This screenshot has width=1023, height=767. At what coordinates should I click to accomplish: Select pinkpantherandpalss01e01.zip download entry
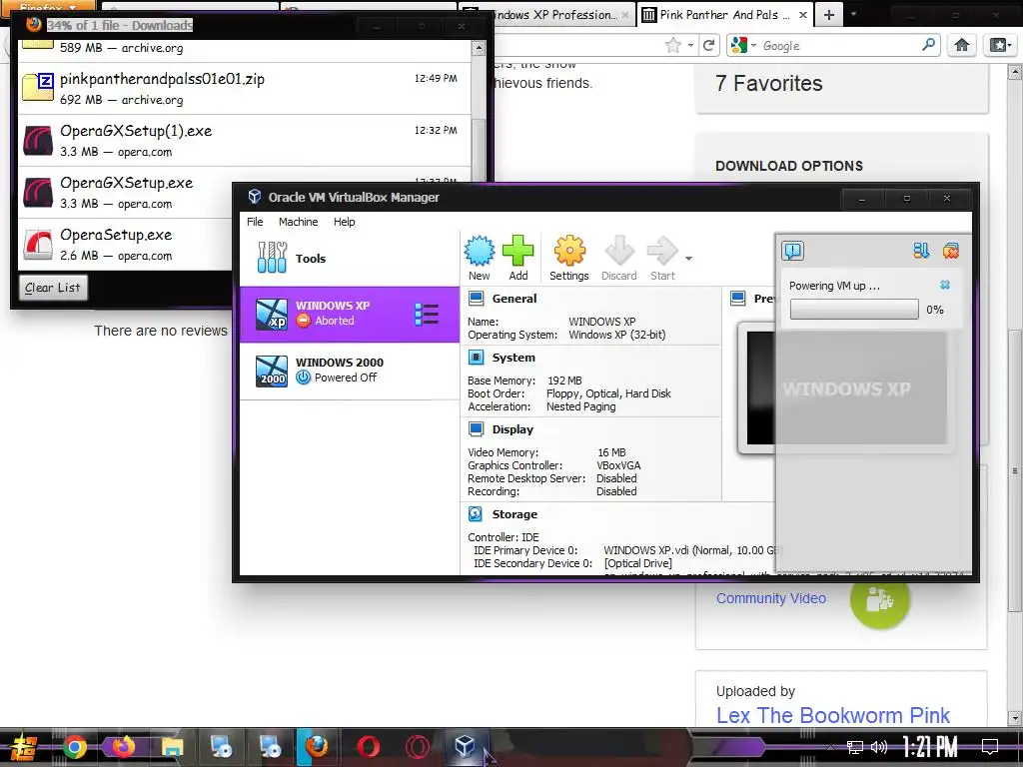pyautogui.click(x=245, y=89)
